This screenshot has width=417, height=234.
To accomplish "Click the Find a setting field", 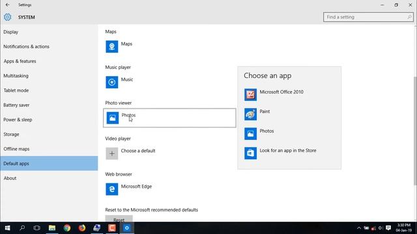I will point(368,17).
